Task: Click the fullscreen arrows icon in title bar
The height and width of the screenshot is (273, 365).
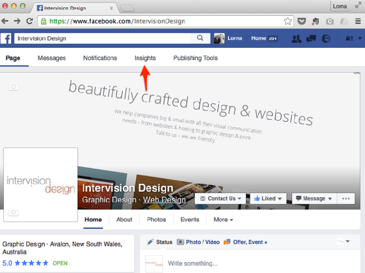Action: coord(357,5)
